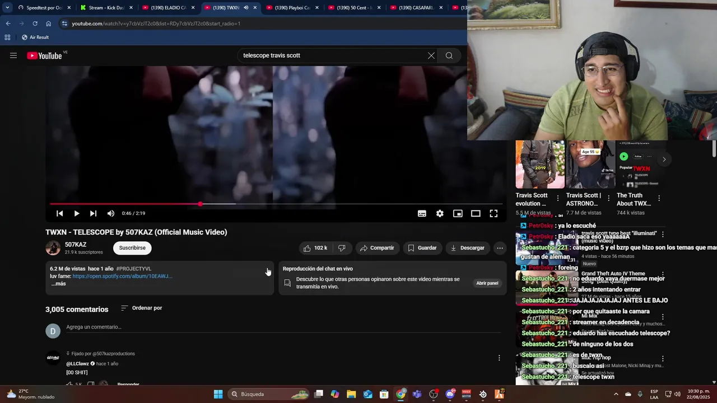Switch to theater mode
The image size is (717, 403).
(476, 213)
